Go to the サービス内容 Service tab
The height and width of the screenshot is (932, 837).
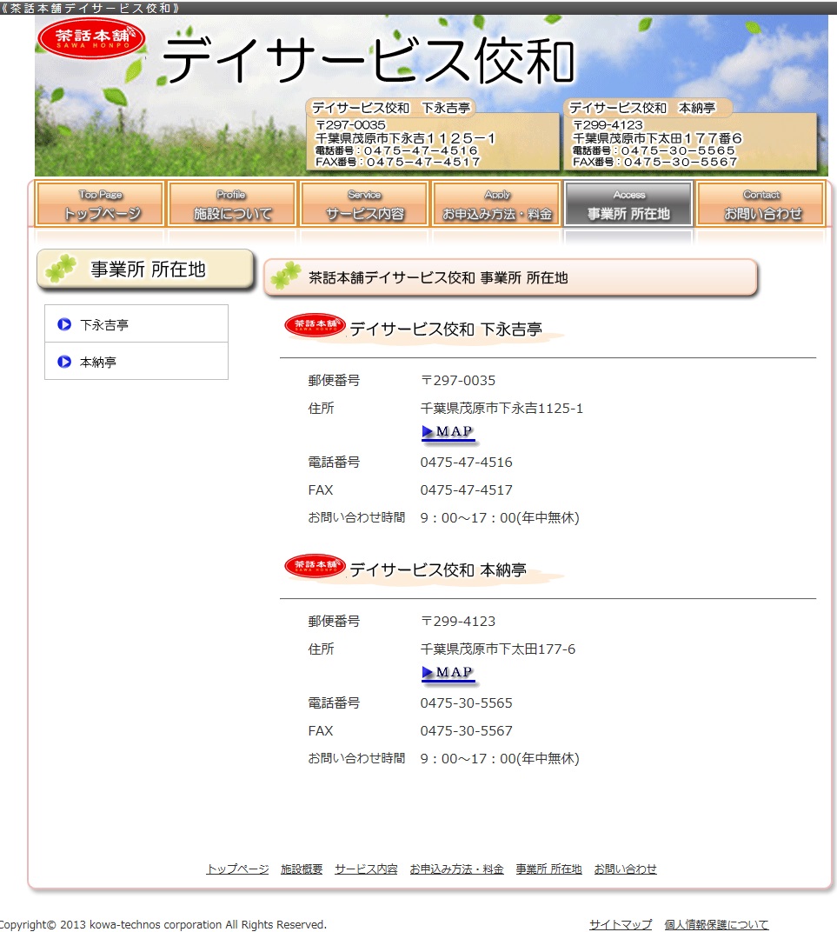pos(364,203)
